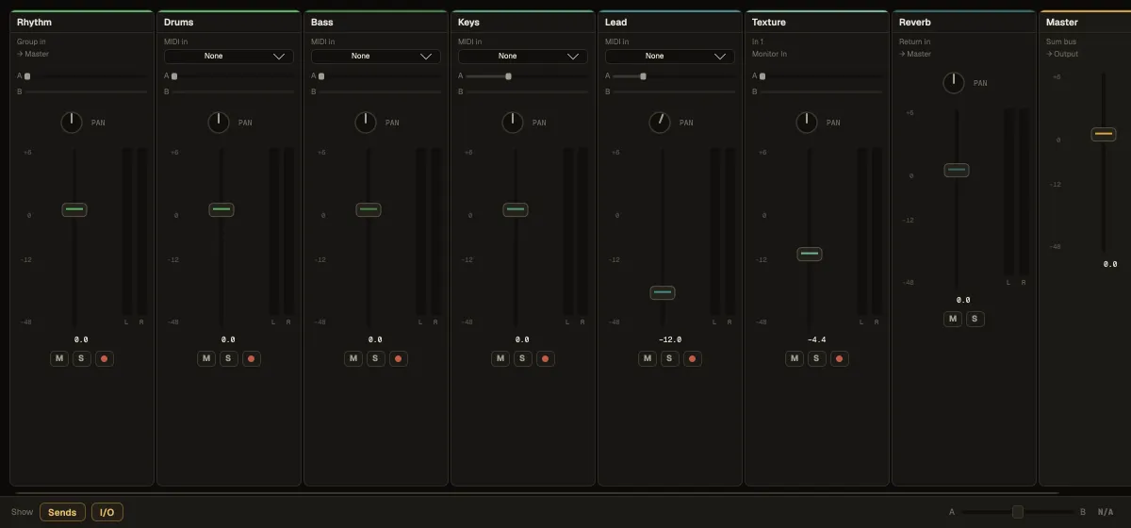Image resolution: width=1131 pixels, height=528 pixels.
Task: Click the Master volume fader handle
Action: tap(1104, 134)
